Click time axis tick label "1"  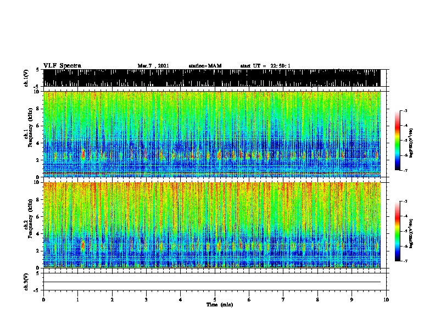tap(77, 300)
